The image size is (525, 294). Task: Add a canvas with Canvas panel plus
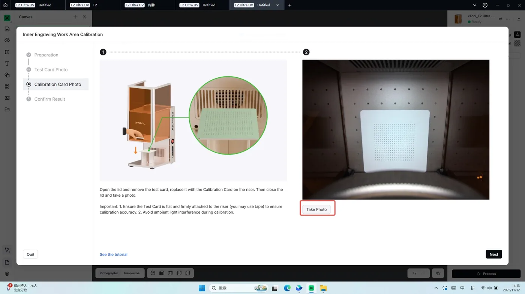click(x=75, y=17)
